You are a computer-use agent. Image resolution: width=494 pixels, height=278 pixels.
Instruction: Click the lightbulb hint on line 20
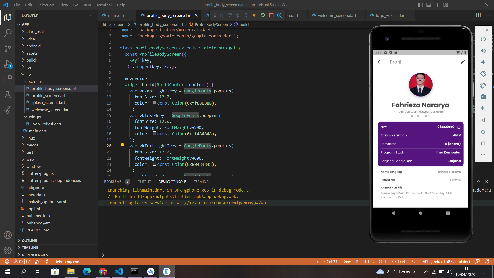click(122, 145)
